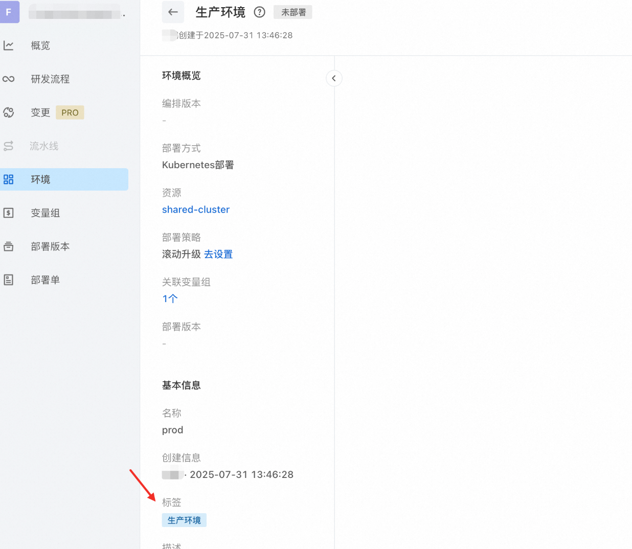Open the shared-cluster resource link

(x=196, y=210)
